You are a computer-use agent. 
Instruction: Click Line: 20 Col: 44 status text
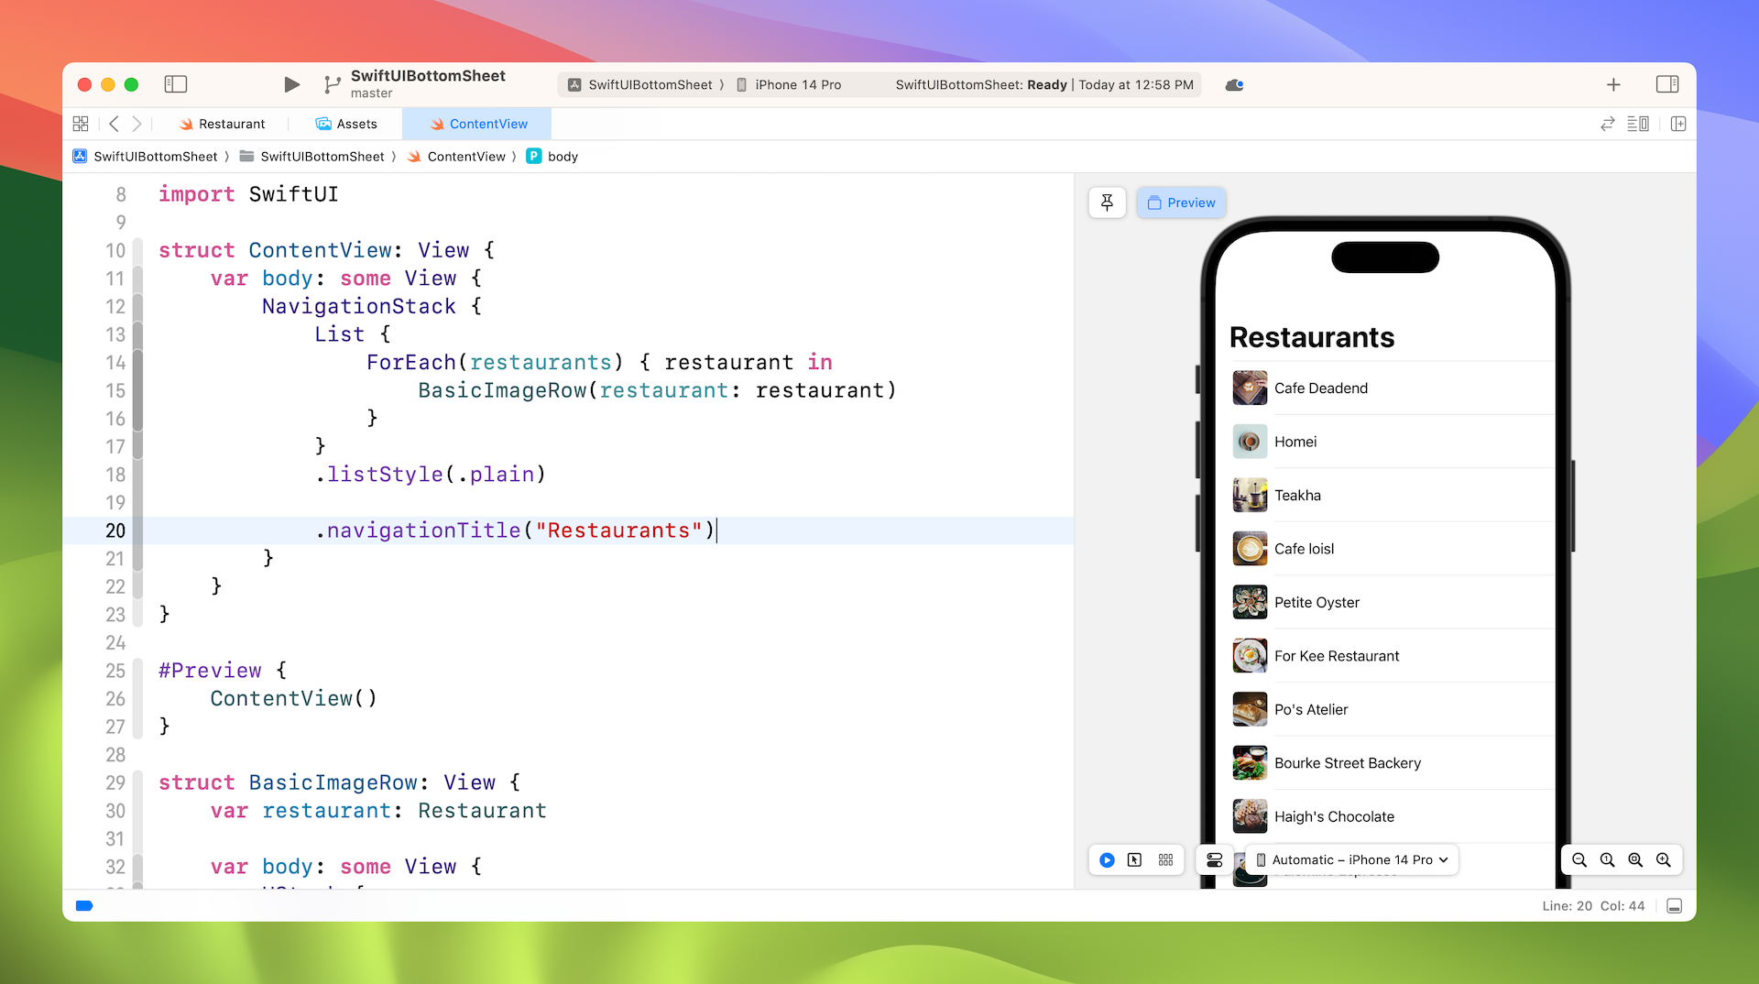point(1593,906)
